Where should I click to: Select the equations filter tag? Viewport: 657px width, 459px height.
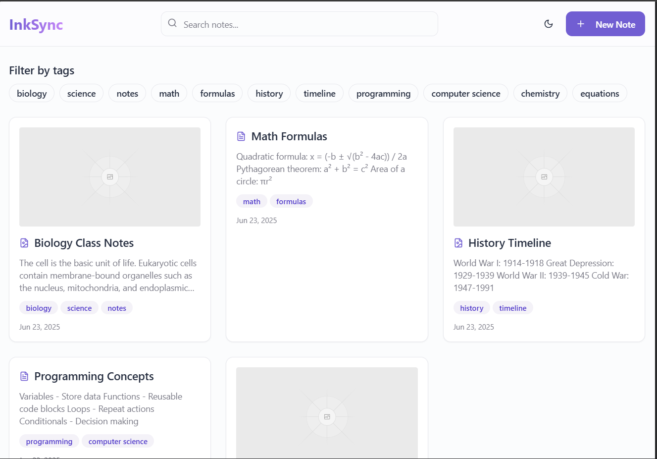[x=600, y=93]
